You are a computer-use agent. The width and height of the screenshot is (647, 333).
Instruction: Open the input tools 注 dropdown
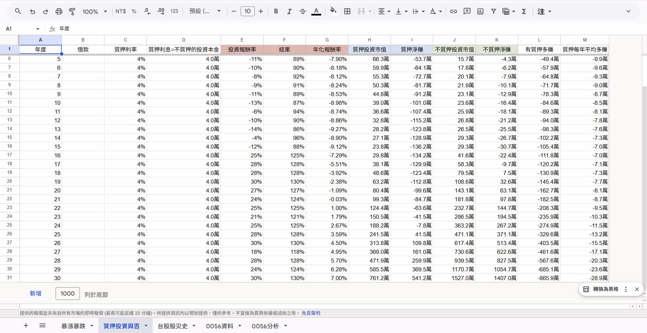tap(544, 11)
